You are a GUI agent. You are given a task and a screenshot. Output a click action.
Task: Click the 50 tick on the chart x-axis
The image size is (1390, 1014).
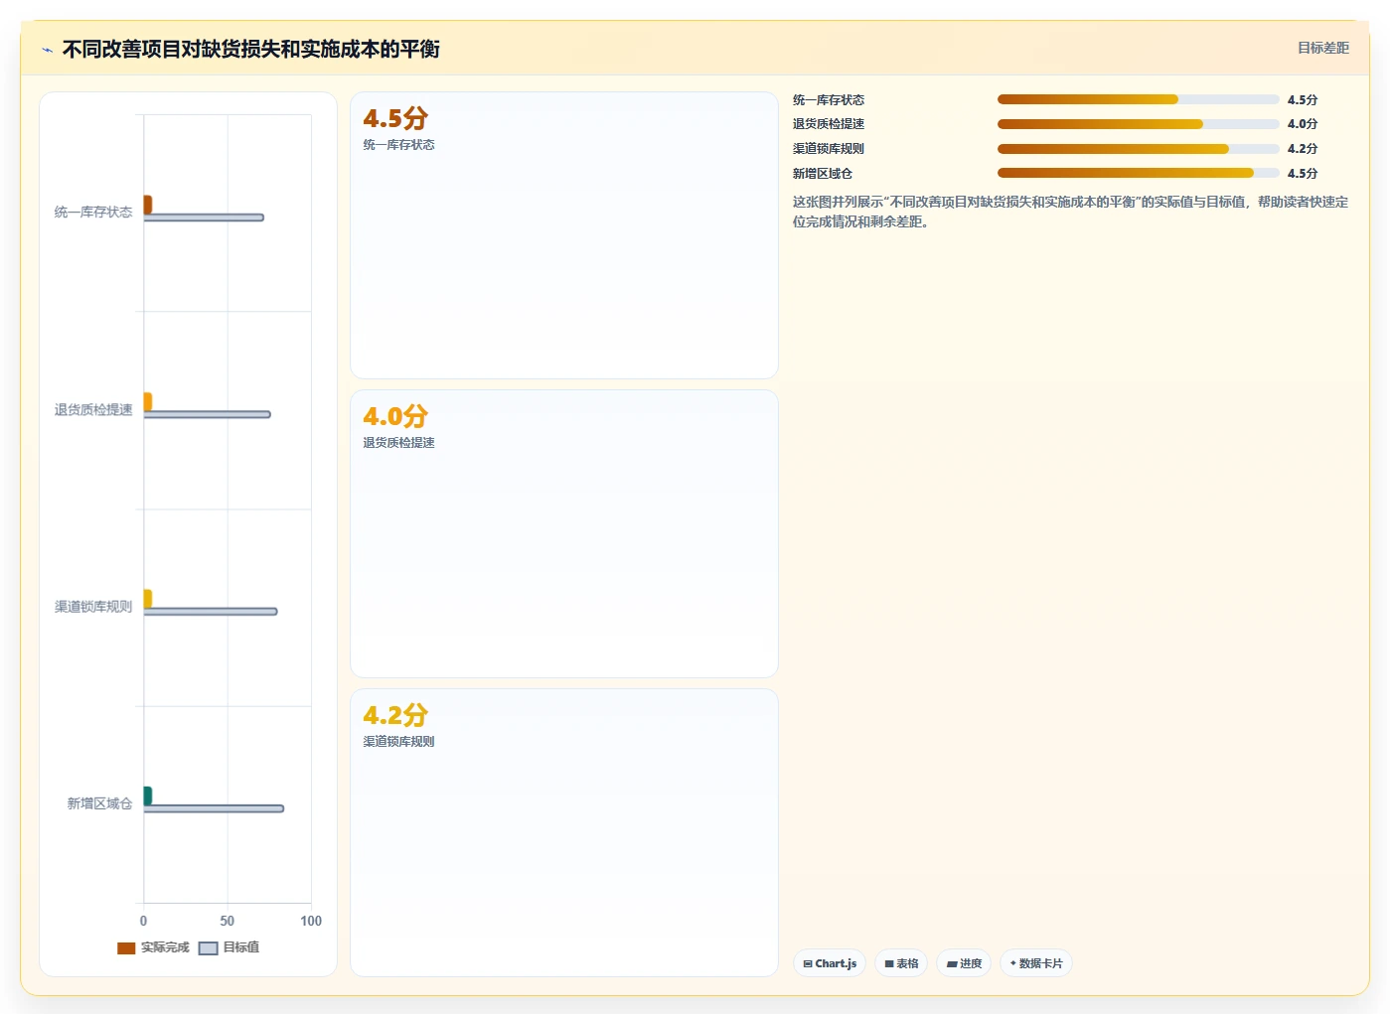point(228,921)
